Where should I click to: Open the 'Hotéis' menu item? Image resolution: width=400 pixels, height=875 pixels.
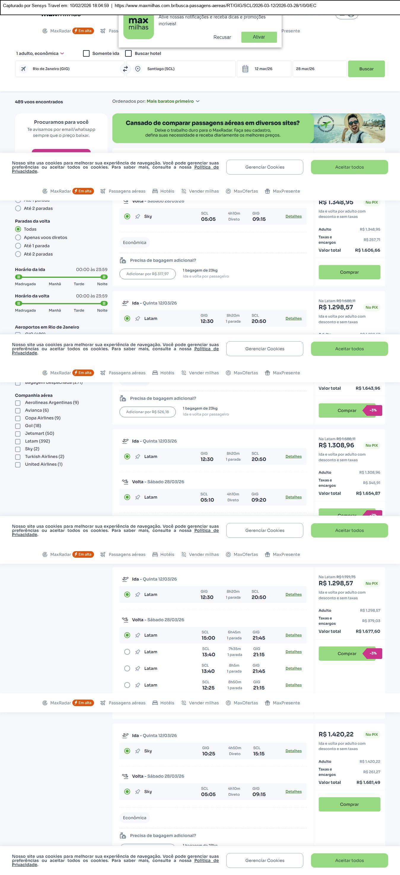[163, 191]
